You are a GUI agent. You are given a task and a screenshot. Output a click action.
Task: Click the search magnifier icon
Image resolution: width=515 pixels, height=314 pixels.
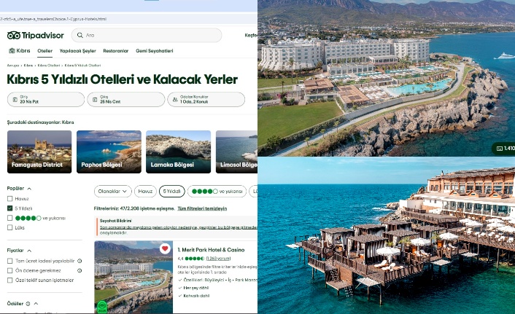tap(80, 35)
